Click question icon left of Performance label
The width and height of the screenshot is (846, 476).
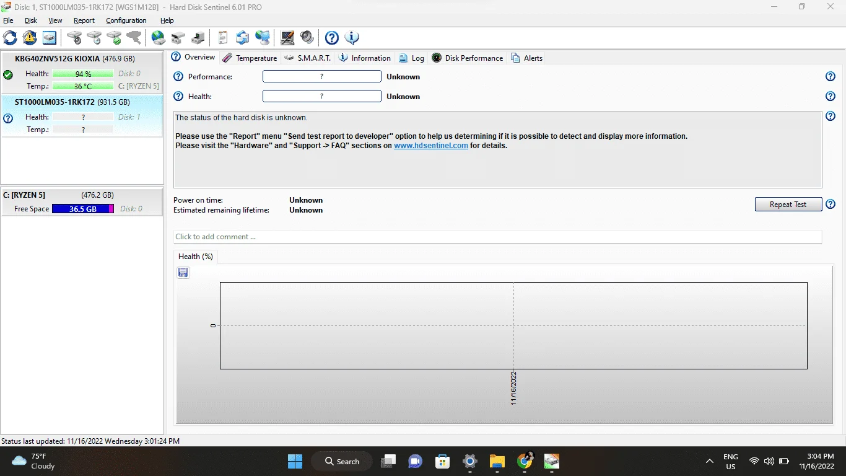178,77
